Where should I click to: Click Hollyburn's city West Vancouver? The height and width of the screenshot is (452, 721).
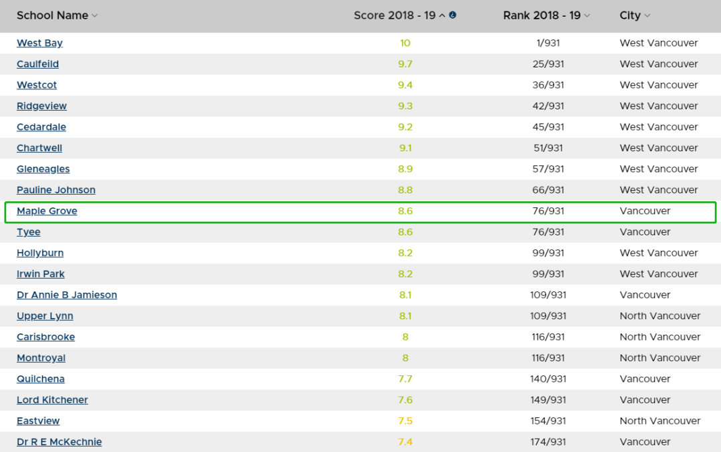coord(659,253)
